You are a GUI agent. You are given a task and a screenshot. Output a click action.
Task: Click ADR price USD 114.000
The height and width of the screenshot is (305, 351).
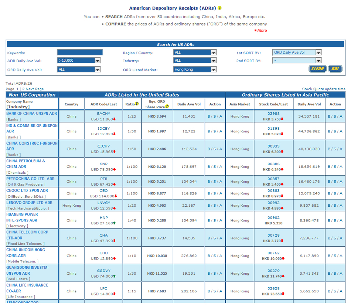102,196
